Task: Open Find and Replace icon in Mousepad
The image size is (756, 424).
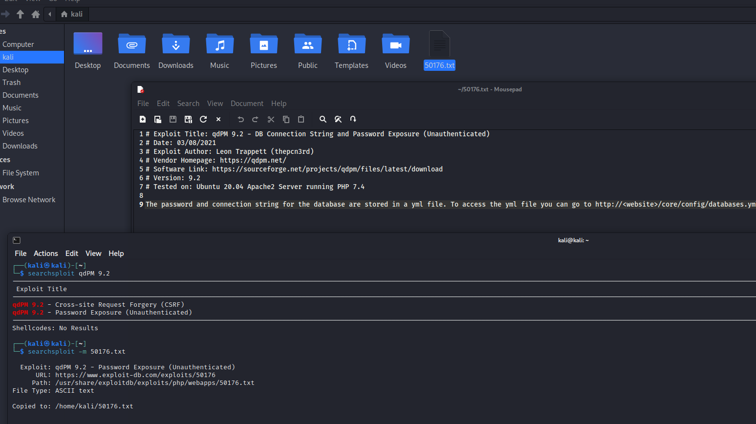Action: 338,119
